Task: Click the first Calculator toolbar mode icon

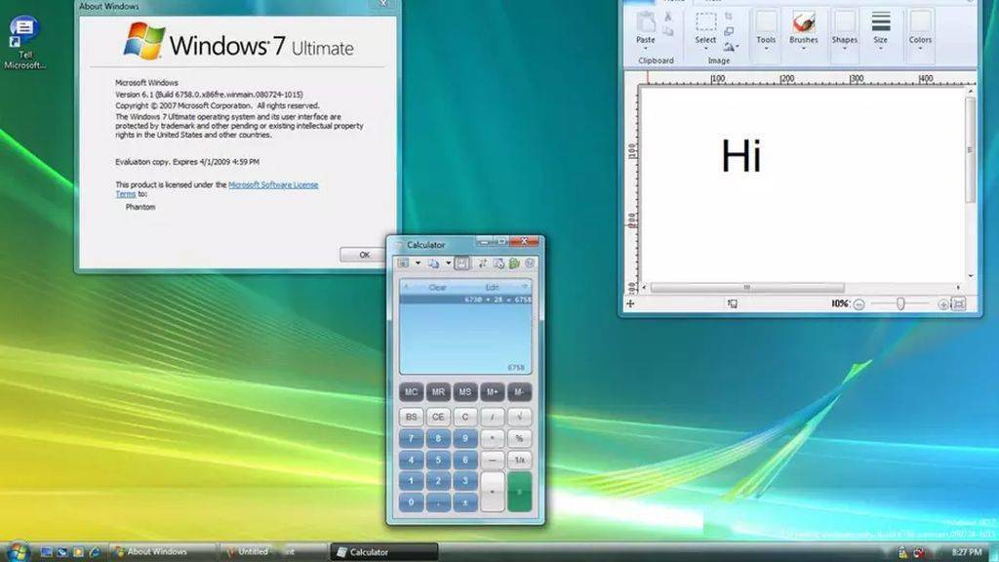Action: click(x=403, y=263)
